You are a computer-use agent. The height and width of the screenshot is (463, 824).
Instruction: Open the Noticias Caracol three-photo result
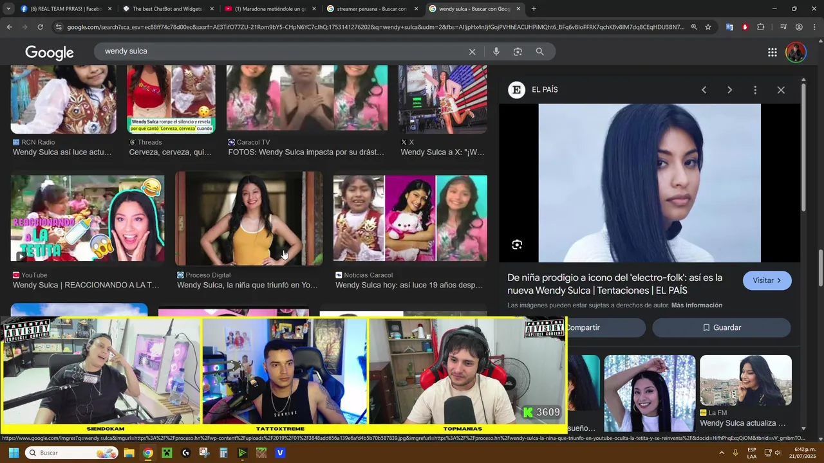(410, 219)
